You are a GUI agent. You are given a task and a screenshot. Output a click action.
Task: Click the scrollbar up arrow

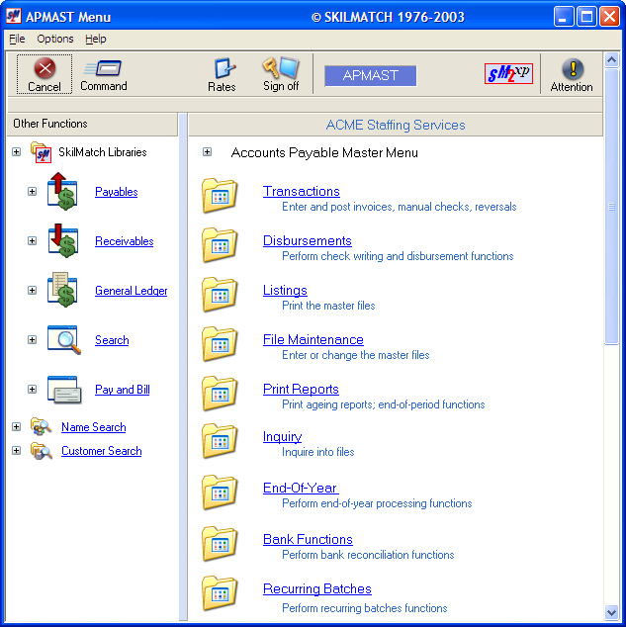point(611,60)
